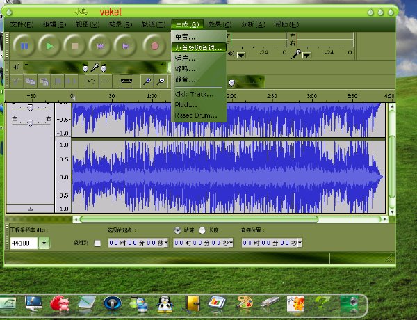417x320 pixels.
Task: Click the playback speed slider handle
Action: pyautogui.click(x=231, y=83)
